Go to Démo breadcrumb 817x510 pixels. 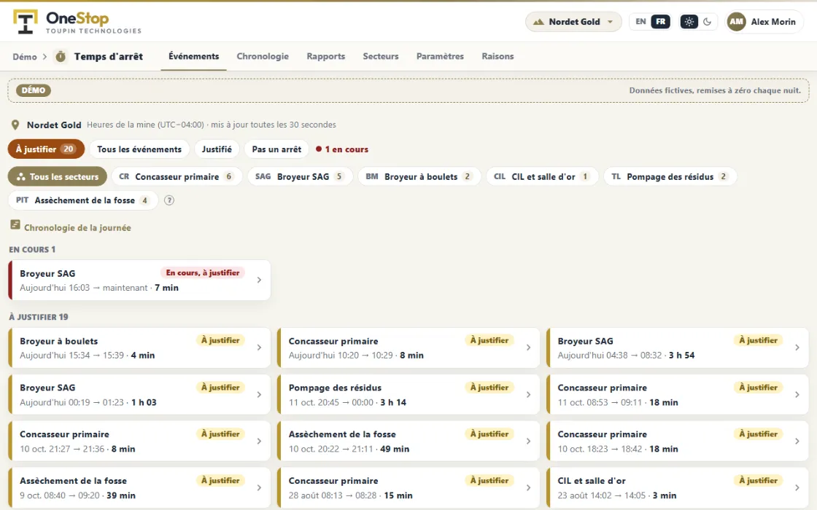[x=25, y=57]
